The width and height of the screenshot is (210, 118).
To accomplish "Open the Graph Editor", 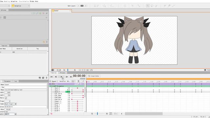I will (94, 76).
